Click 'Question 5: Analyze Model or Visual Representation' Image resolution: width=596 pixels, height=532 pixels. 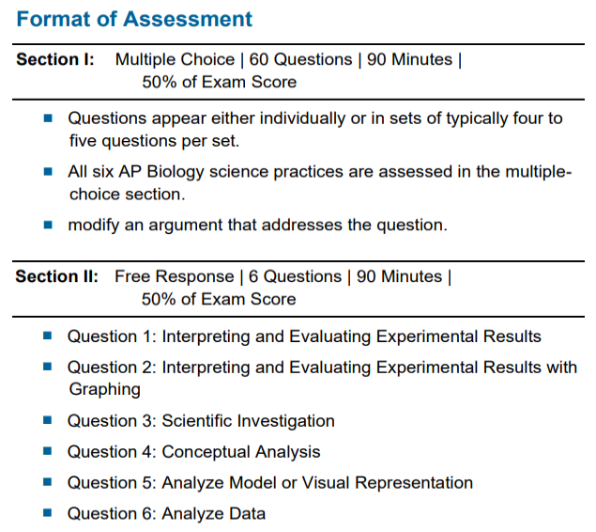270,482
